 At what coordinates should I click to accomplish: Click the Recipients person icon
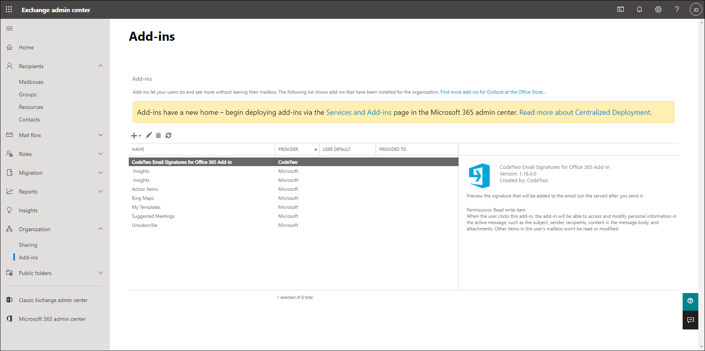pyautogui.click(x=9, y=66)
